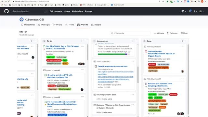The height and width of the screenshot is (117, 208).
Task: Open In progress column options menu
Action: [x=136, y=41]
